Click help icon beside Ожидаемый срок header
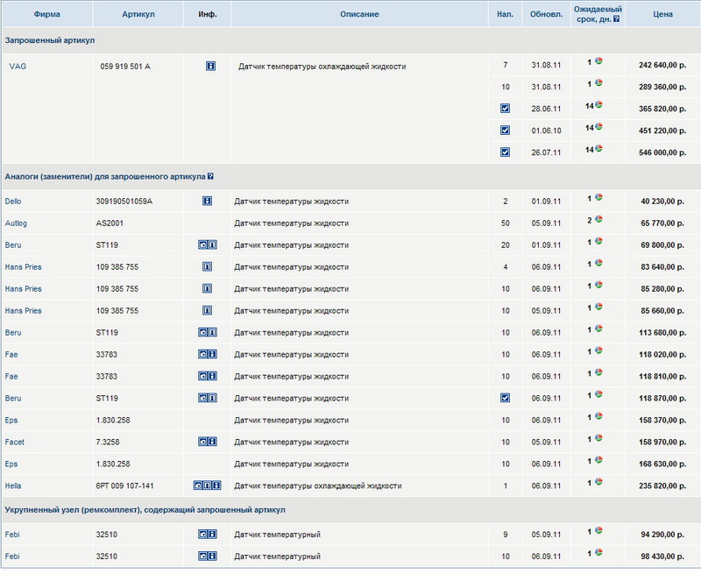This screenshot has width=701, height=574. coord(617,18)
